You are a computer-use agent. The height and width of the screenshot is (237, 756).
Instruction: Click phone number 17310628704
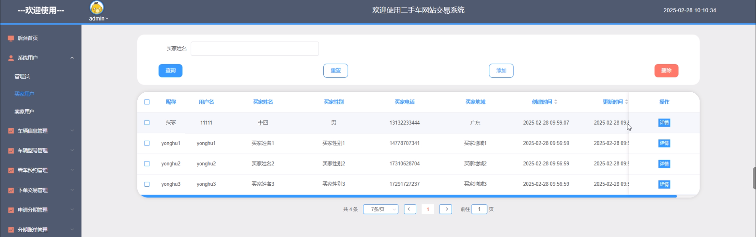(404, 164)
